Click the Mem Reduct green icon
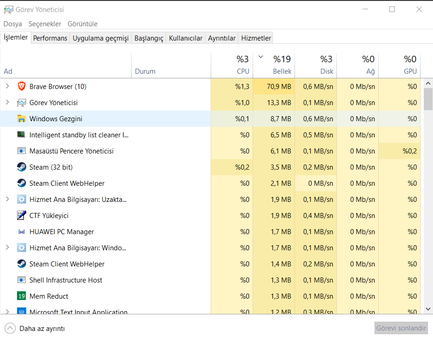The width and height of the screenshot is (433, 342). pos(21,296)
